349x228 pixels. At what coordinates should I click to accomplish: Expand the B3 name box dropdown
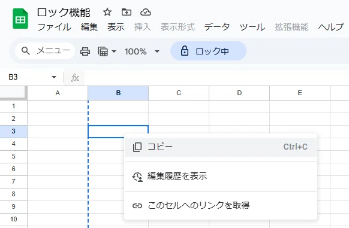[53, 77]
